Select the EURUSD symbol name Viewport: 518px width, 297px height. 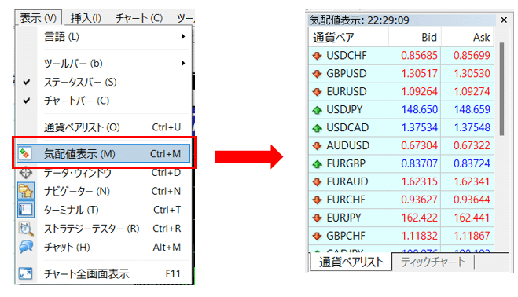(x=347, y=91)
